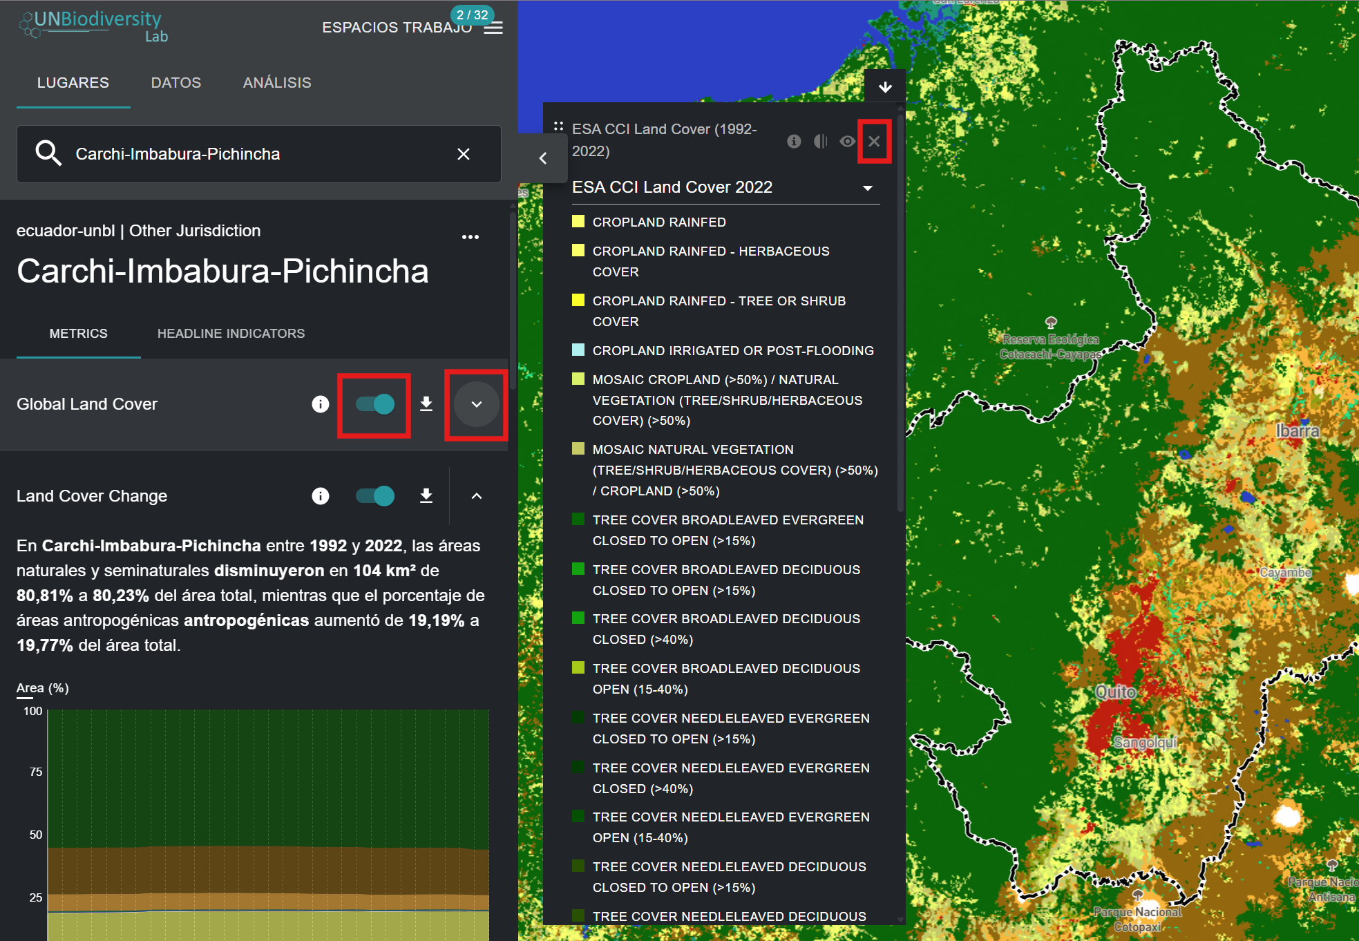1359x941 pixels.
Task: Download Global Land Cover data
Action: pos(426,404)
